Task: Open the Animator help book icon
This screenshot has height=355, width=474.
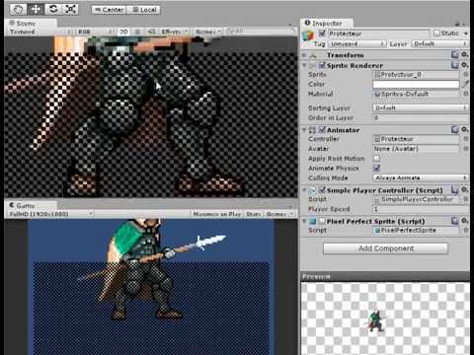Action: click(455, 130)
